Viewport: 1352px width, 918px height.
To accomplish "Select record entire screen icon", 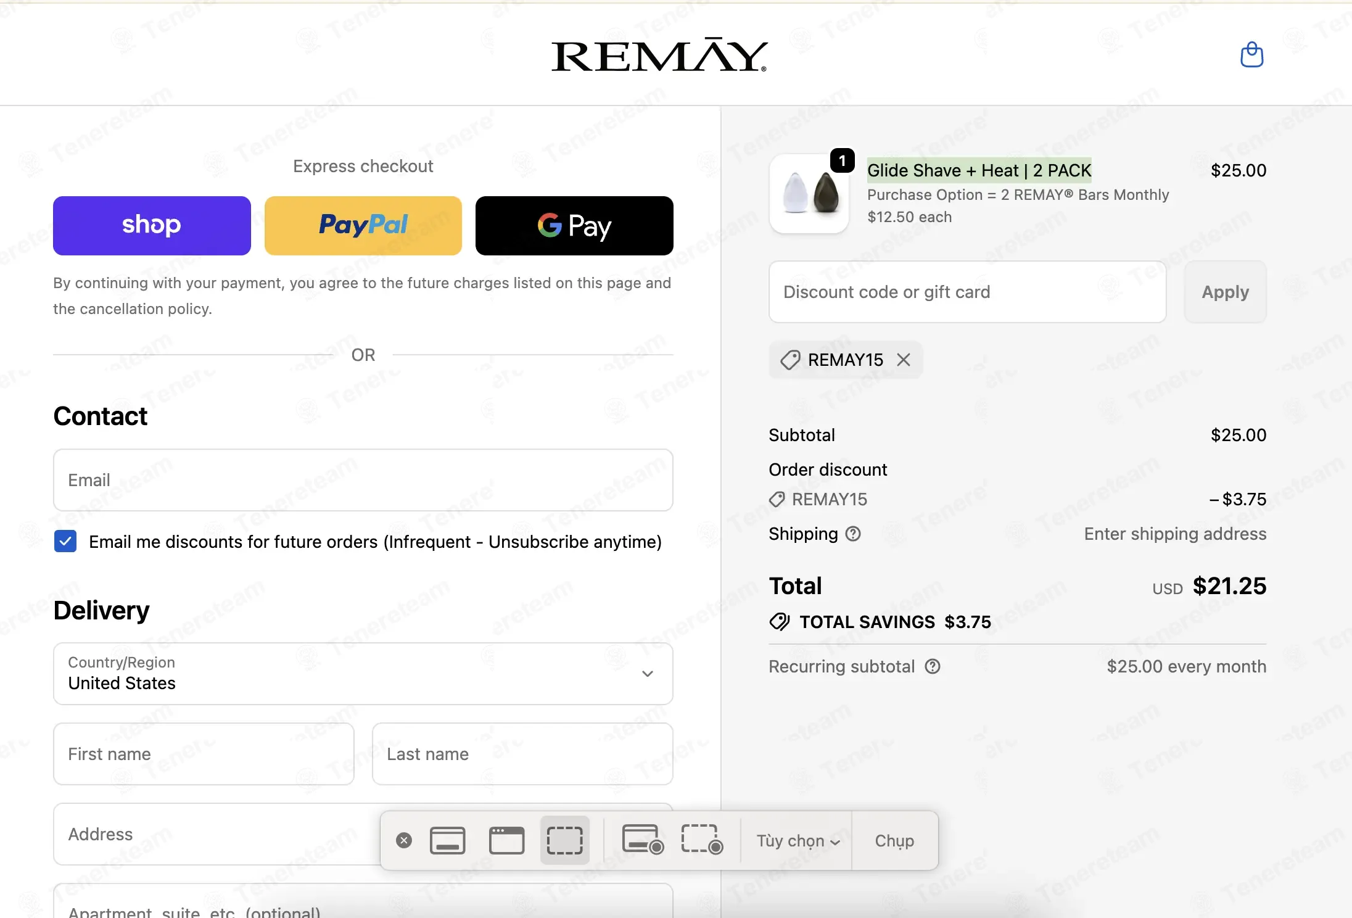I will [643, 840].
